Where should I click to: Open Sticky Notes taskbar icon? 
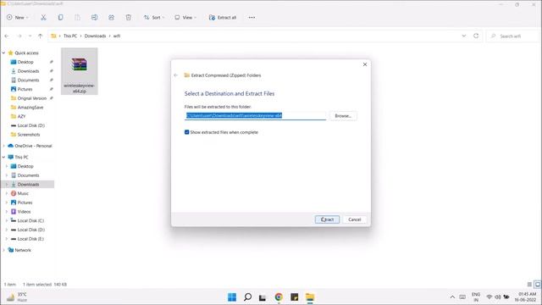(294, 297)
